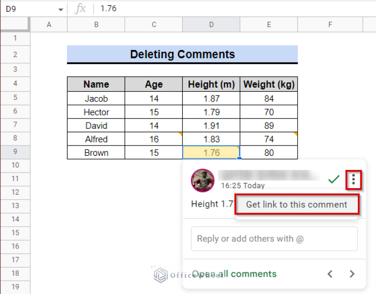This screenshot has height=294, width=376.
Task: Open all comments link
Action: click(x=235, y=274)
